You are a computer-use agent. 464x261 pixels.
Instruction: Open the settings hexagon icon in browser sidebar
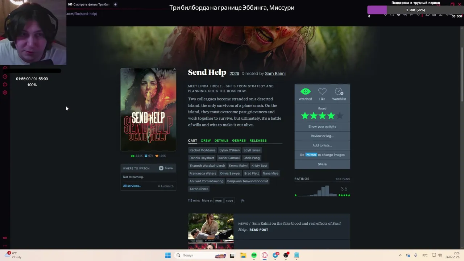5,92
